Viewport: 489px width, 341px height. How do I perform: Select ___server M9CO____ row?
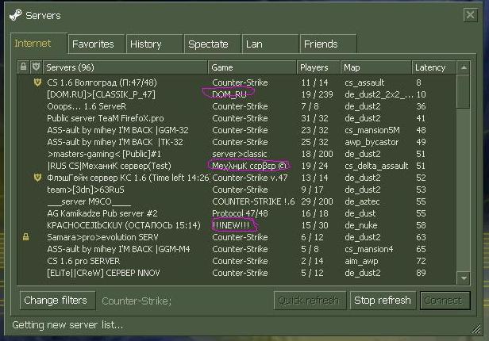tap(237, 201)
